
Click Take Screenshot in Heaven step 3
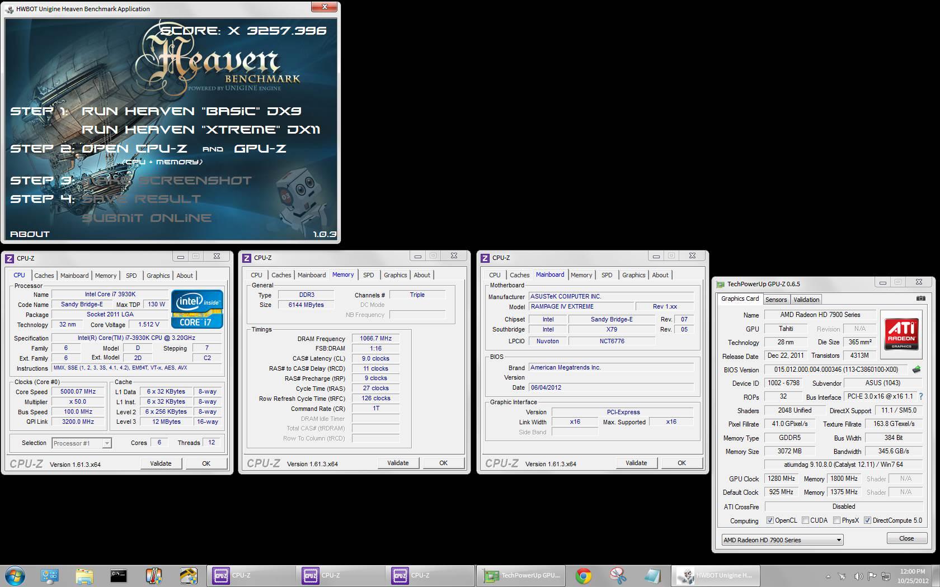tap(167, 181)
